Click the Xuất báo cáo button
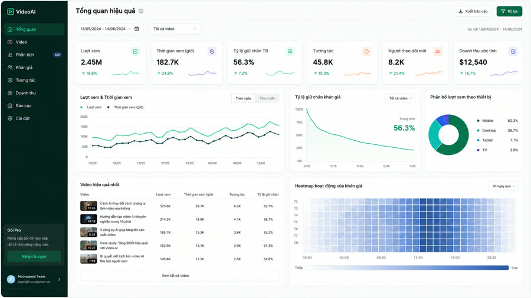 (473, 11)
